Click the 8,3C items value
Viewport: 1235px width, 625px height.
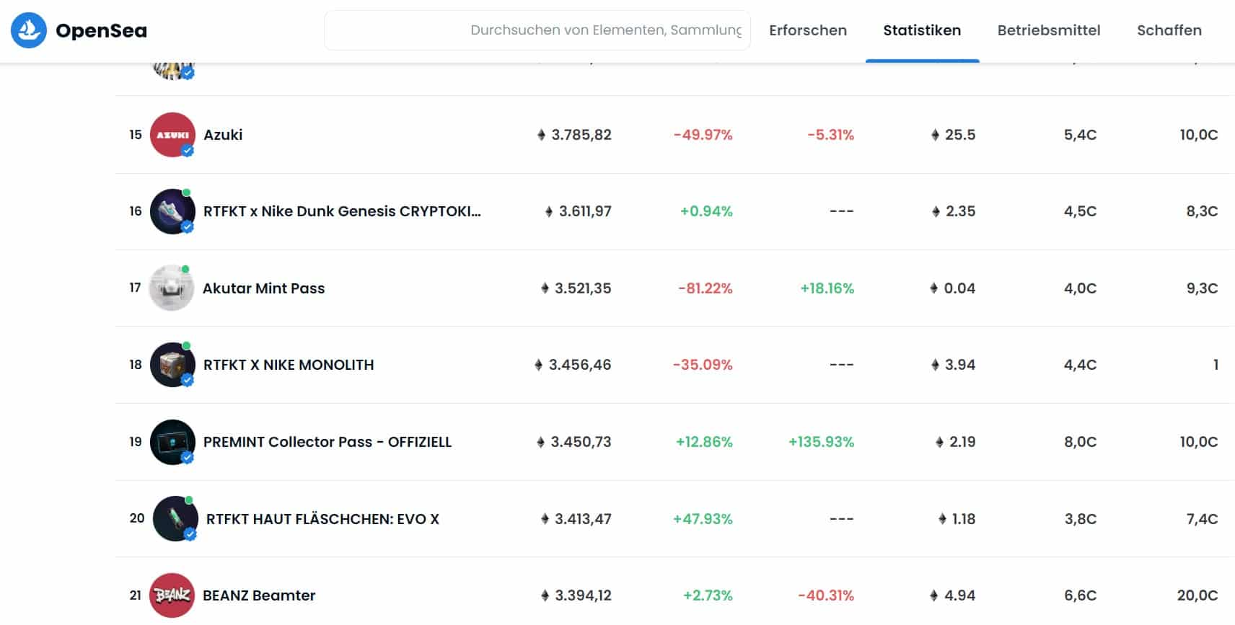pos(1202,211)
